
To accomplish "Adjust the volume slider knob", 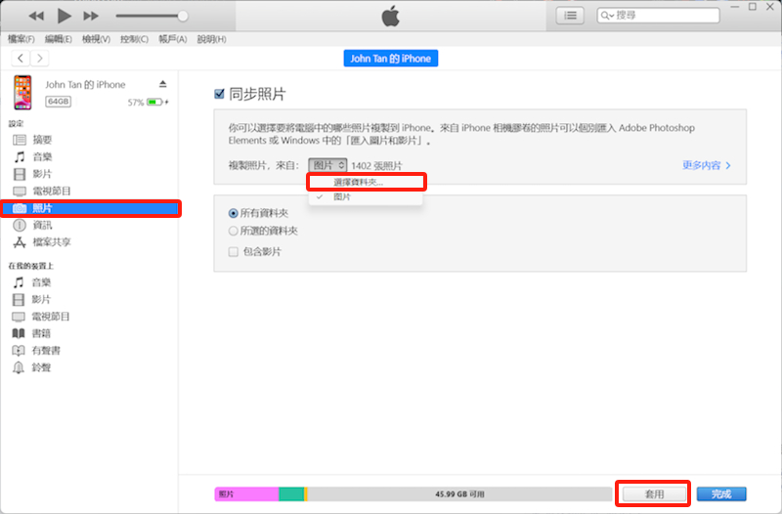I will pos(183,16).
